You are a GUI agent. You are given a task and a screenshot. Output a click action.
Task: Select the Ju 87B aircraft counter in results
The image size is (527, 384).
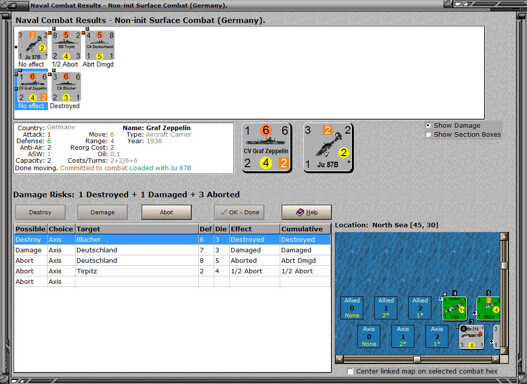tap(33, 46)
